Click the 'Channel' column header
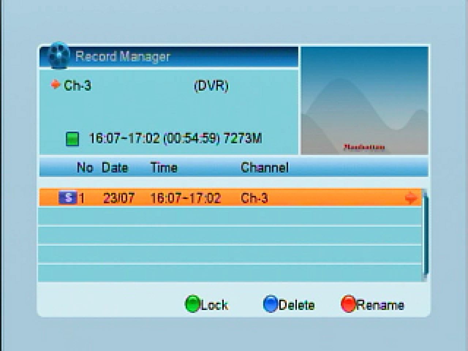The image size is (468, 351). click(265, 167)
